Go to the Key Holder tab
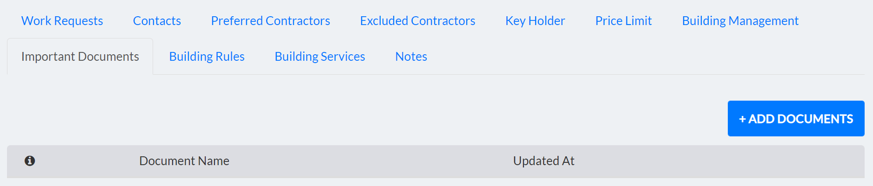Screen dimensions: 873x186 point(535,21)
